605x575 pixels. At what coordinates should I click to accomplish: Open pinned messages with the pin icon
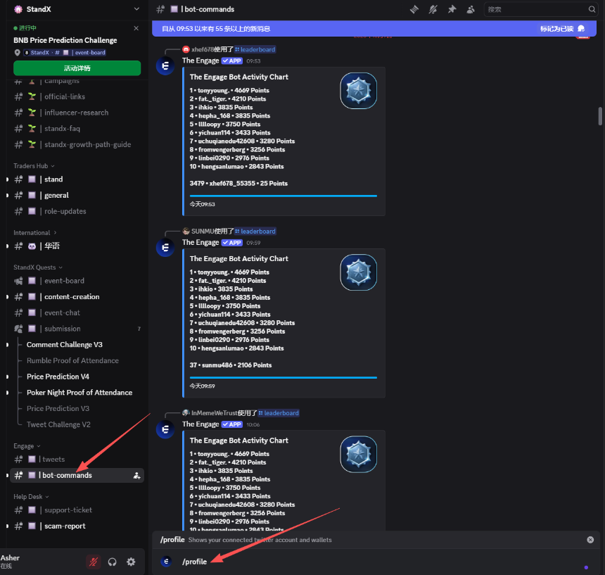coord(452,9)
